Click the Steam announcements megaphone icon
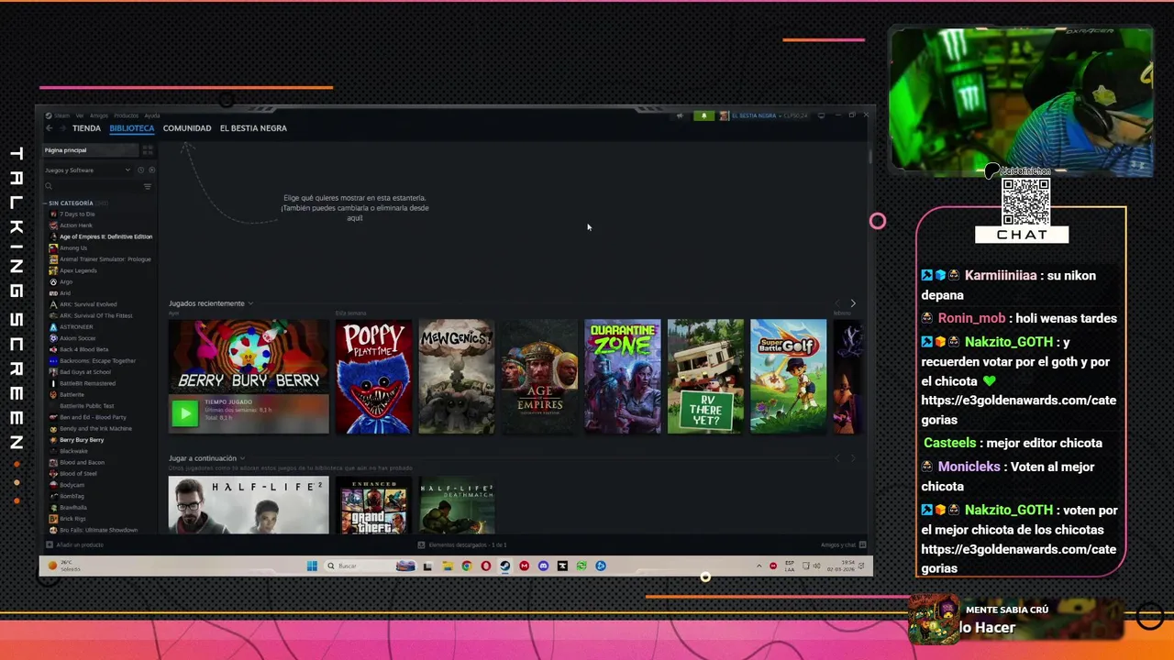1174x660 pixels. click(x=680, y=116)
